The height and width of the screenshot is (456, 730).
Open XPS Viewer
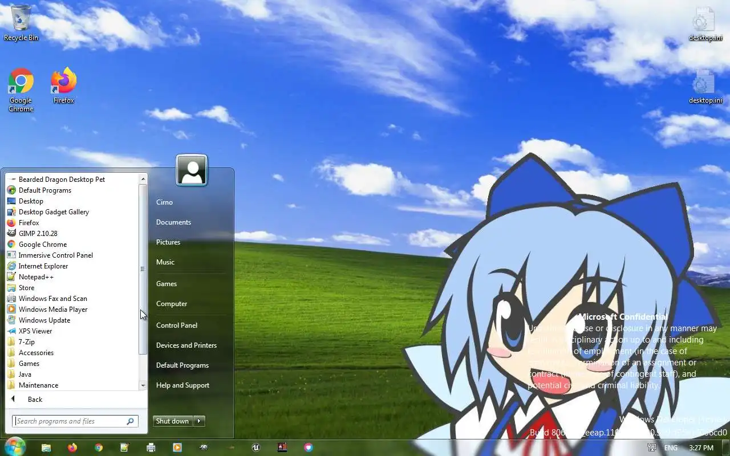tap(72, 331)
